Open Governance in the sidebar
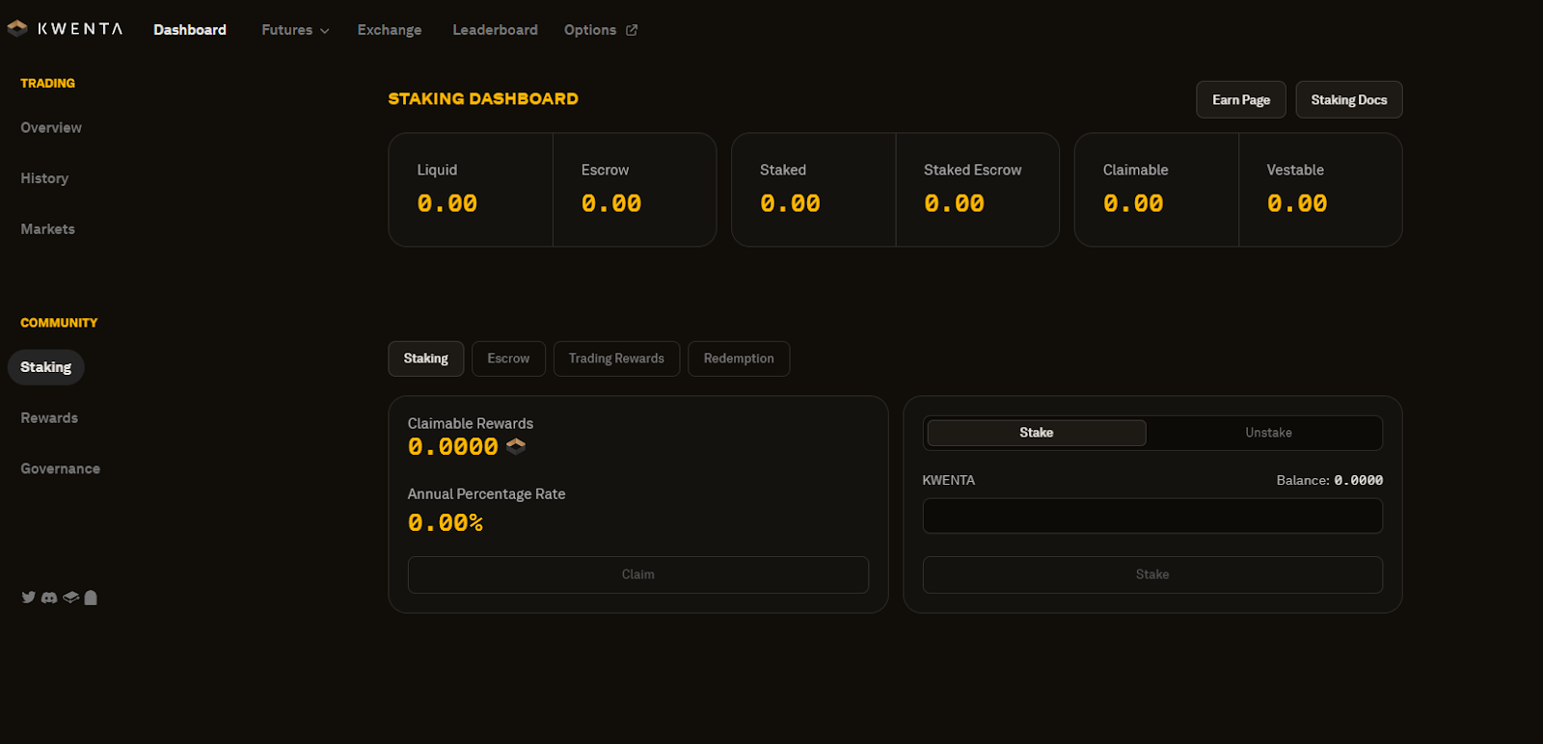This screenshot has width=1543, height=744. (61, 468)
